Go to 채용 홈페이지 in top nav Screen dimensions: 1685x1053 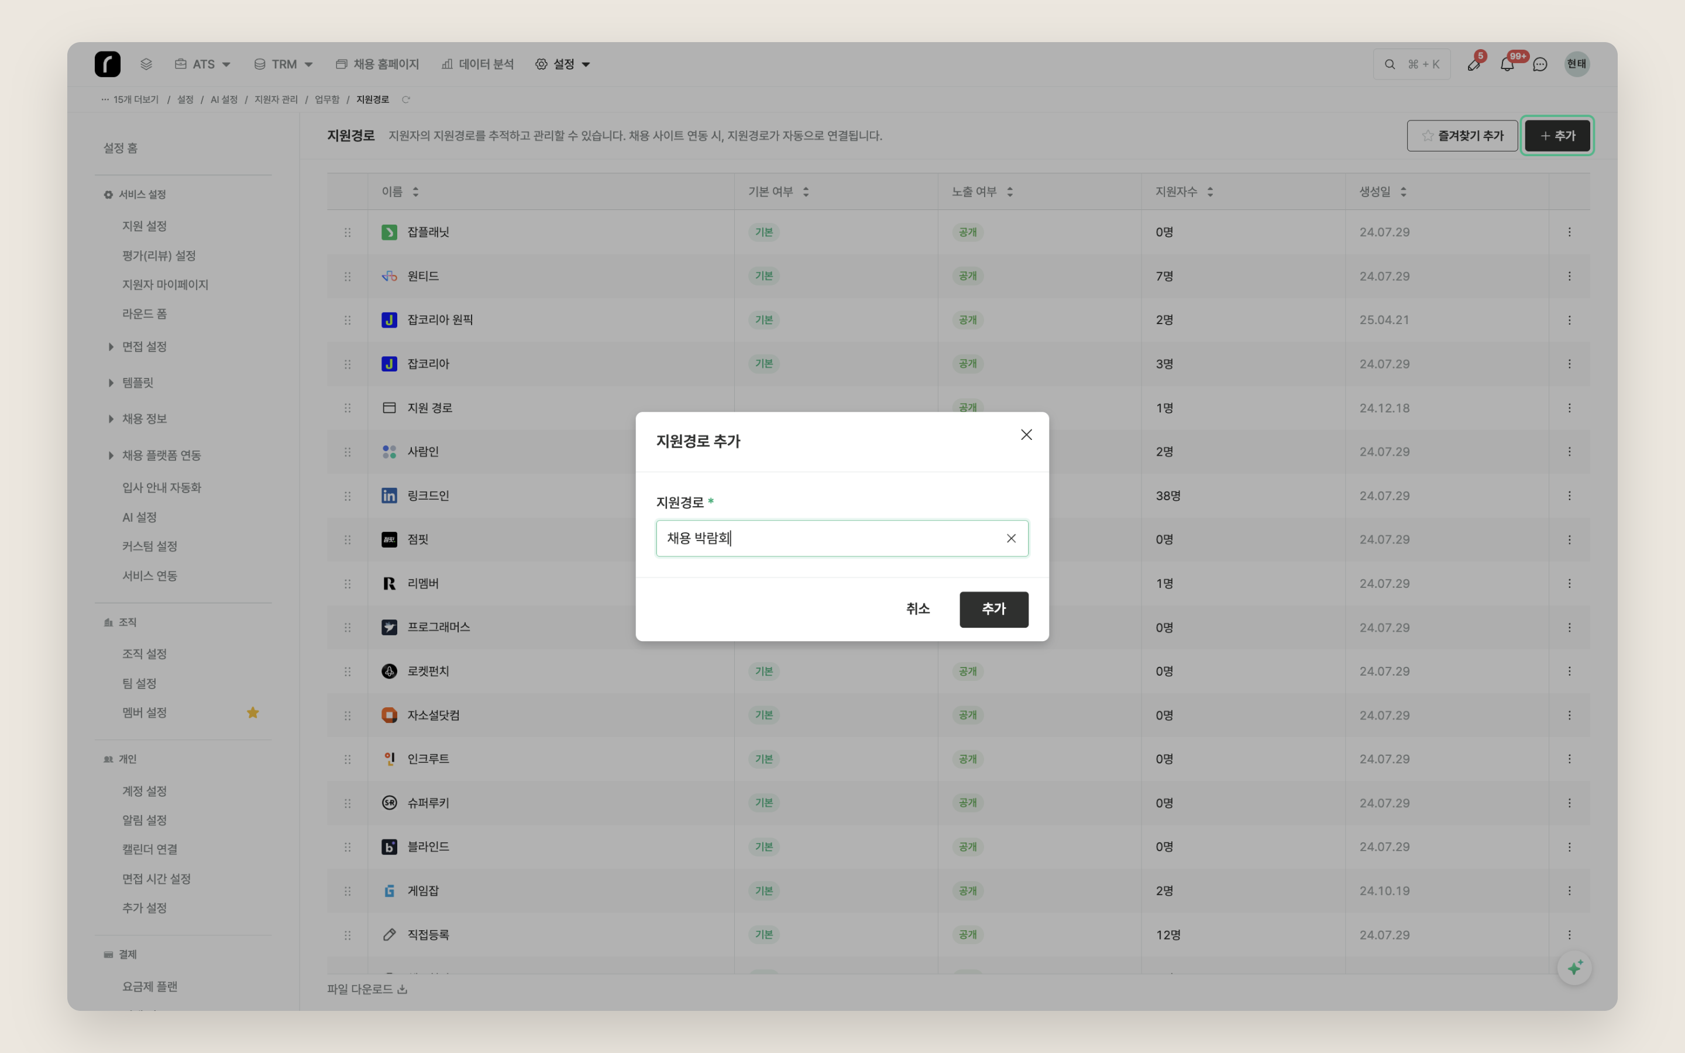(377, 64)
